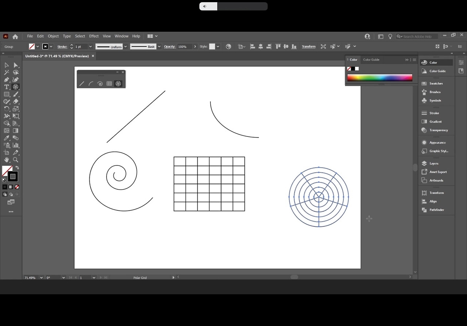This screenshot has height=326, width=467.
Task: Pick the Arc tool in floating panel
Action: (91, 84)
